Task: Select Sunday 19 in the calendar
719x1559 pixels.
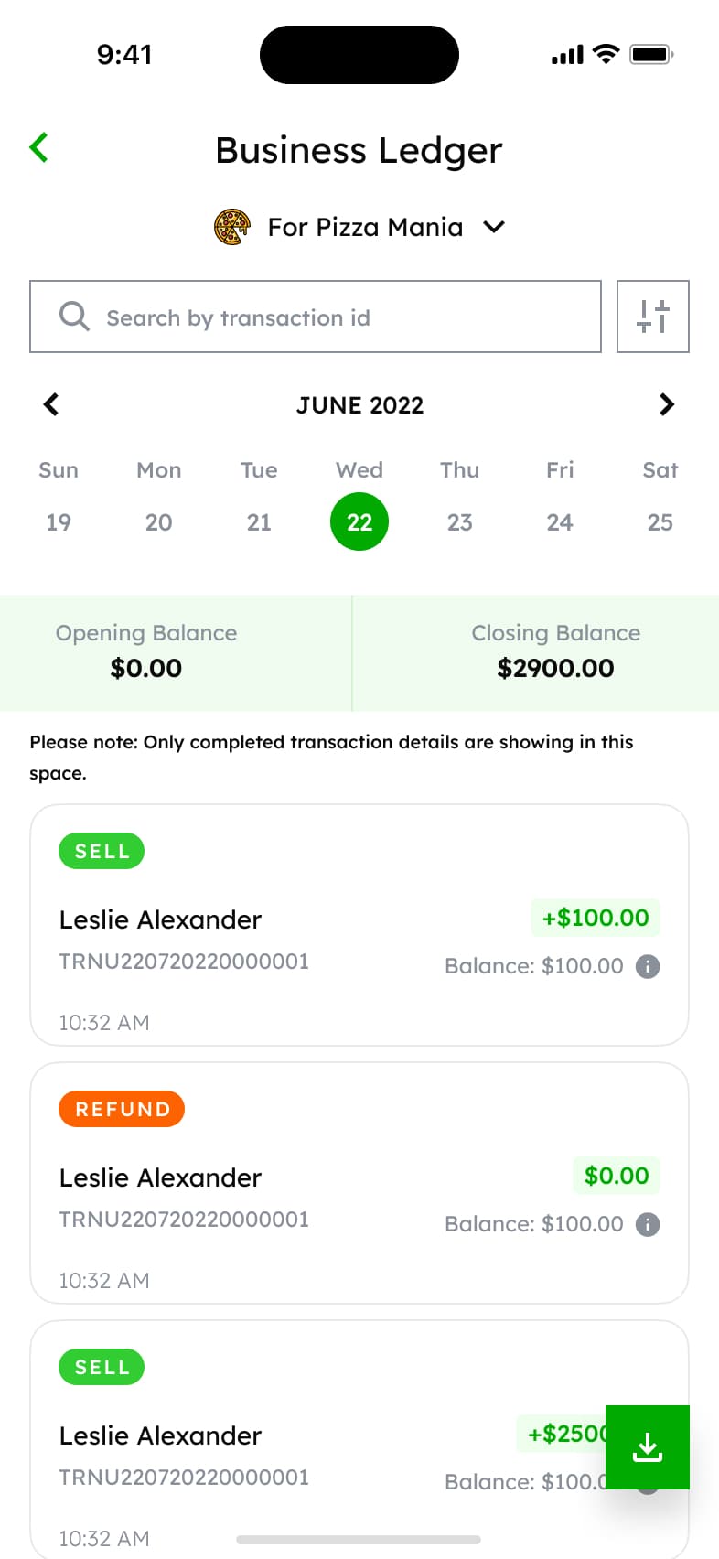Action: click(x=59, y=522)
